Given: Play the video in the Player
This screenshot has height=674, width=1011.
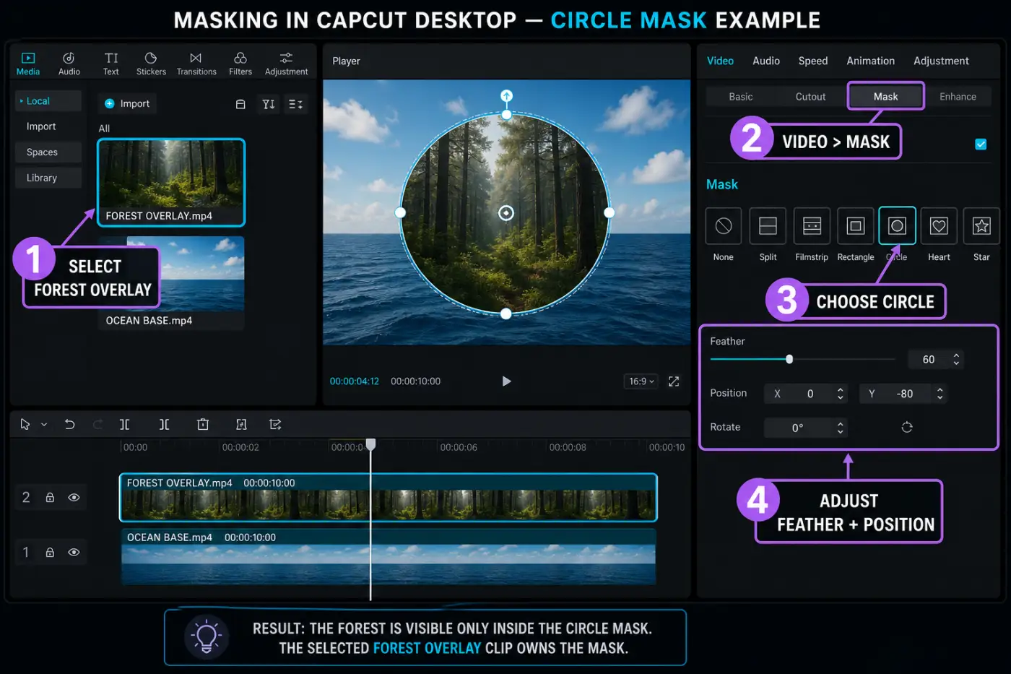Looking at the screenshot, I should coord(506,381).
